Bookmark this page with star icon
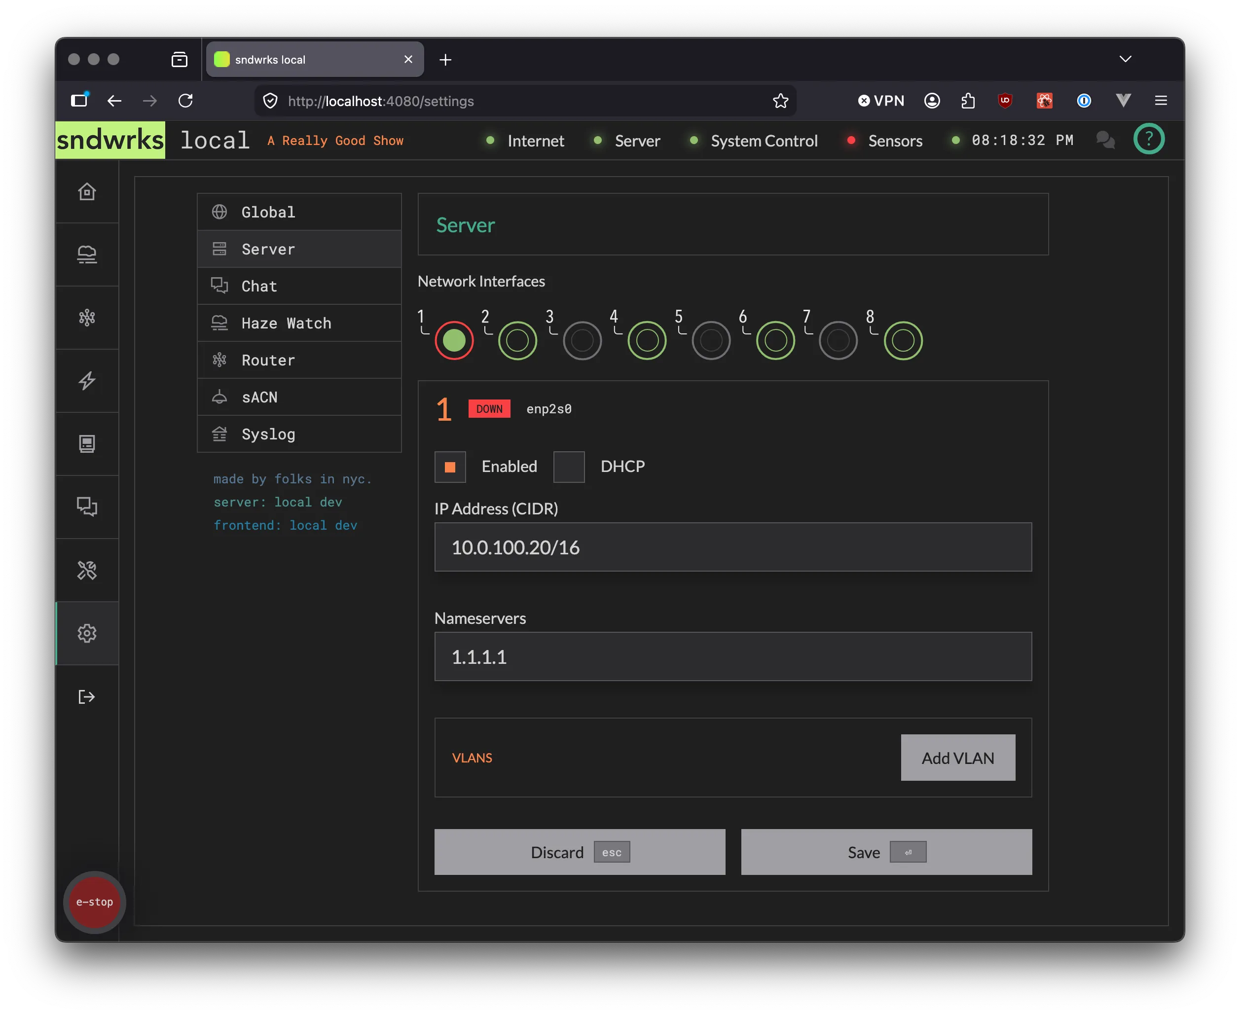This screenshot has width=1240, height=1015. [780, 101]
